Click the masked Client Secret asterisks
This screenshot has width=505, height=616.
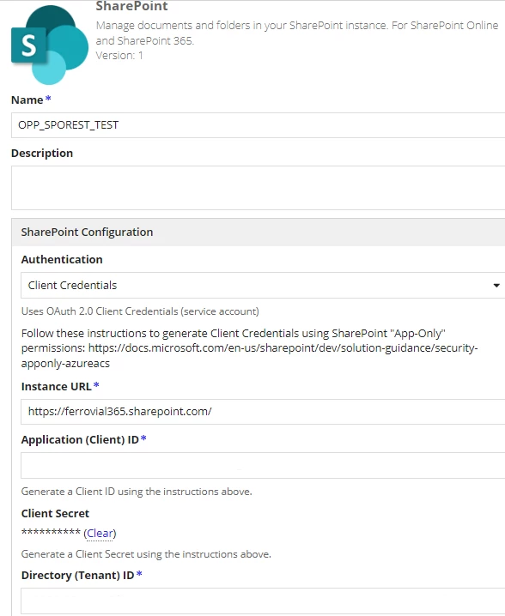tap(51, 533)
